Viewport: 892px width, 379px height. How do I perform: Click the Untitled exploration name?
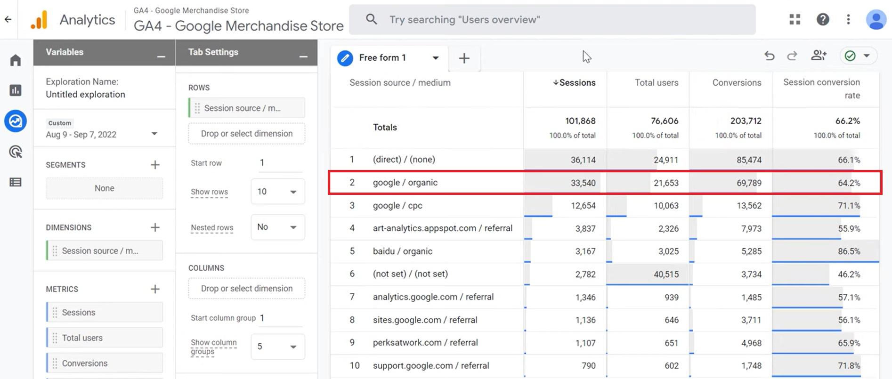[85, 94]
